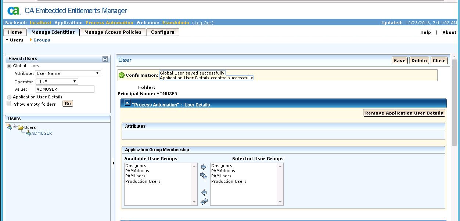Click the Selected User Groups list scroll-up arrow
This screenshot has width=460, height=221.
[x=281, y=166]
